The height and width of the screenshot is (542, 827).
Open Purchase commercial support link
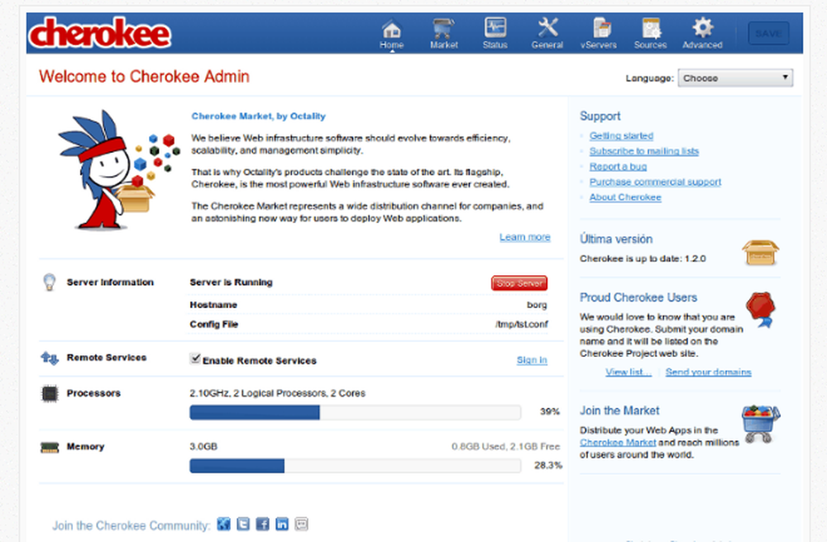coord(655,182)
